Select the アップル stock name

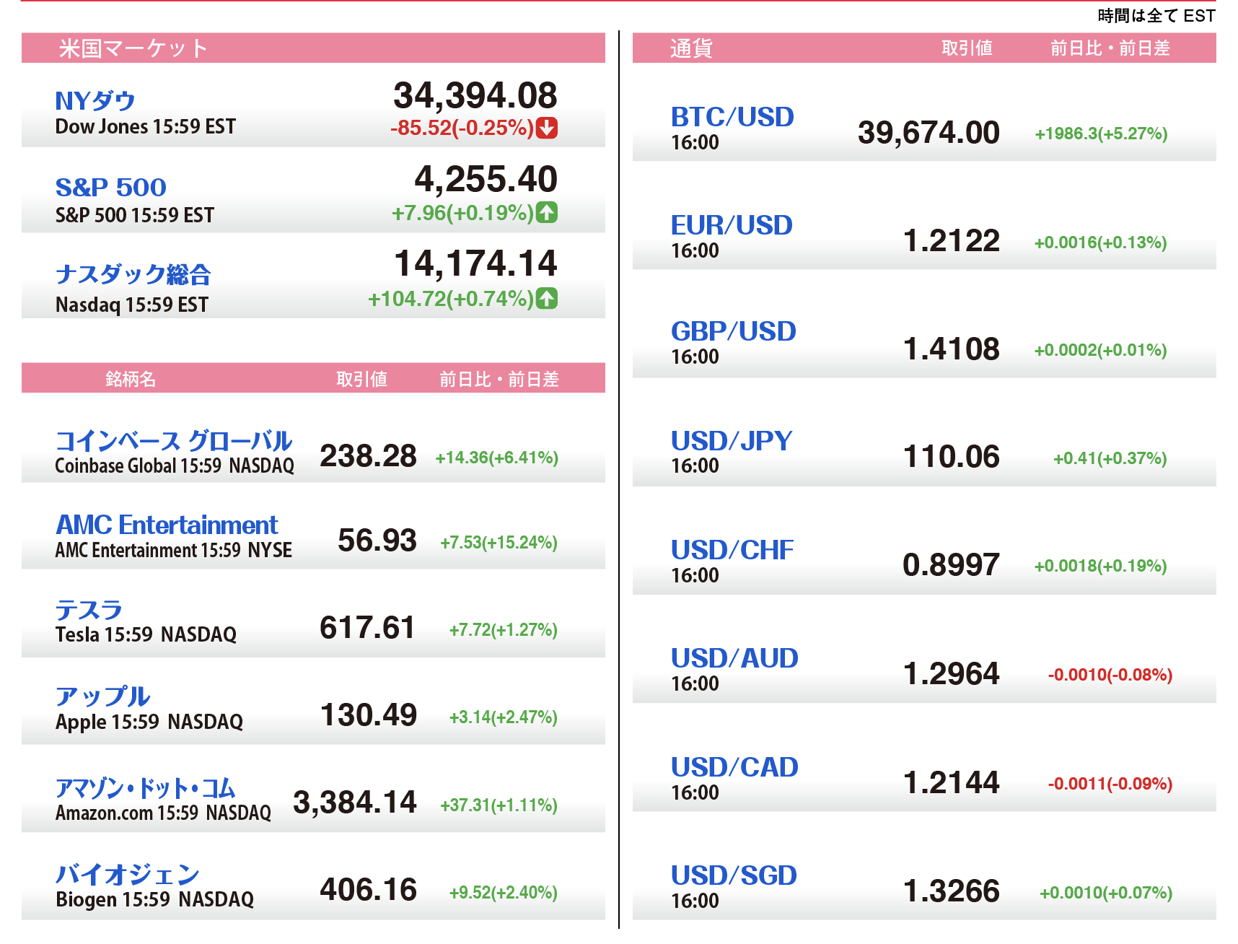pyautogui.click(x=102, y=696)
